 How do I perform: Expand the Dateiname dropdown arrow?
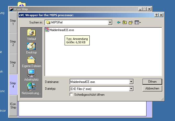[x=131, y=82]
